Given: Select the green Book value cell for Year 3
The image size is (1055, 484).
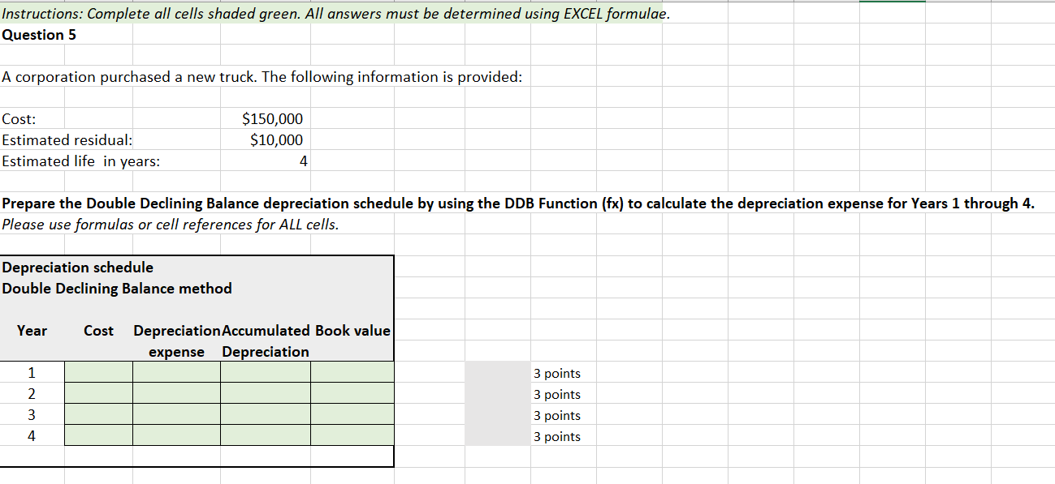Looking at the screenshot, I should coord(352,415).
